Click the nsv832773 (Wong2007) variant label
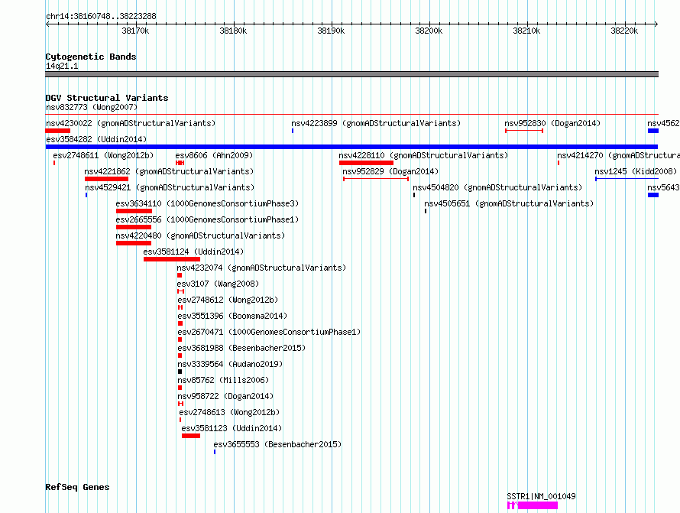Screen dimensions: 680x513 (x=92, y=107)
